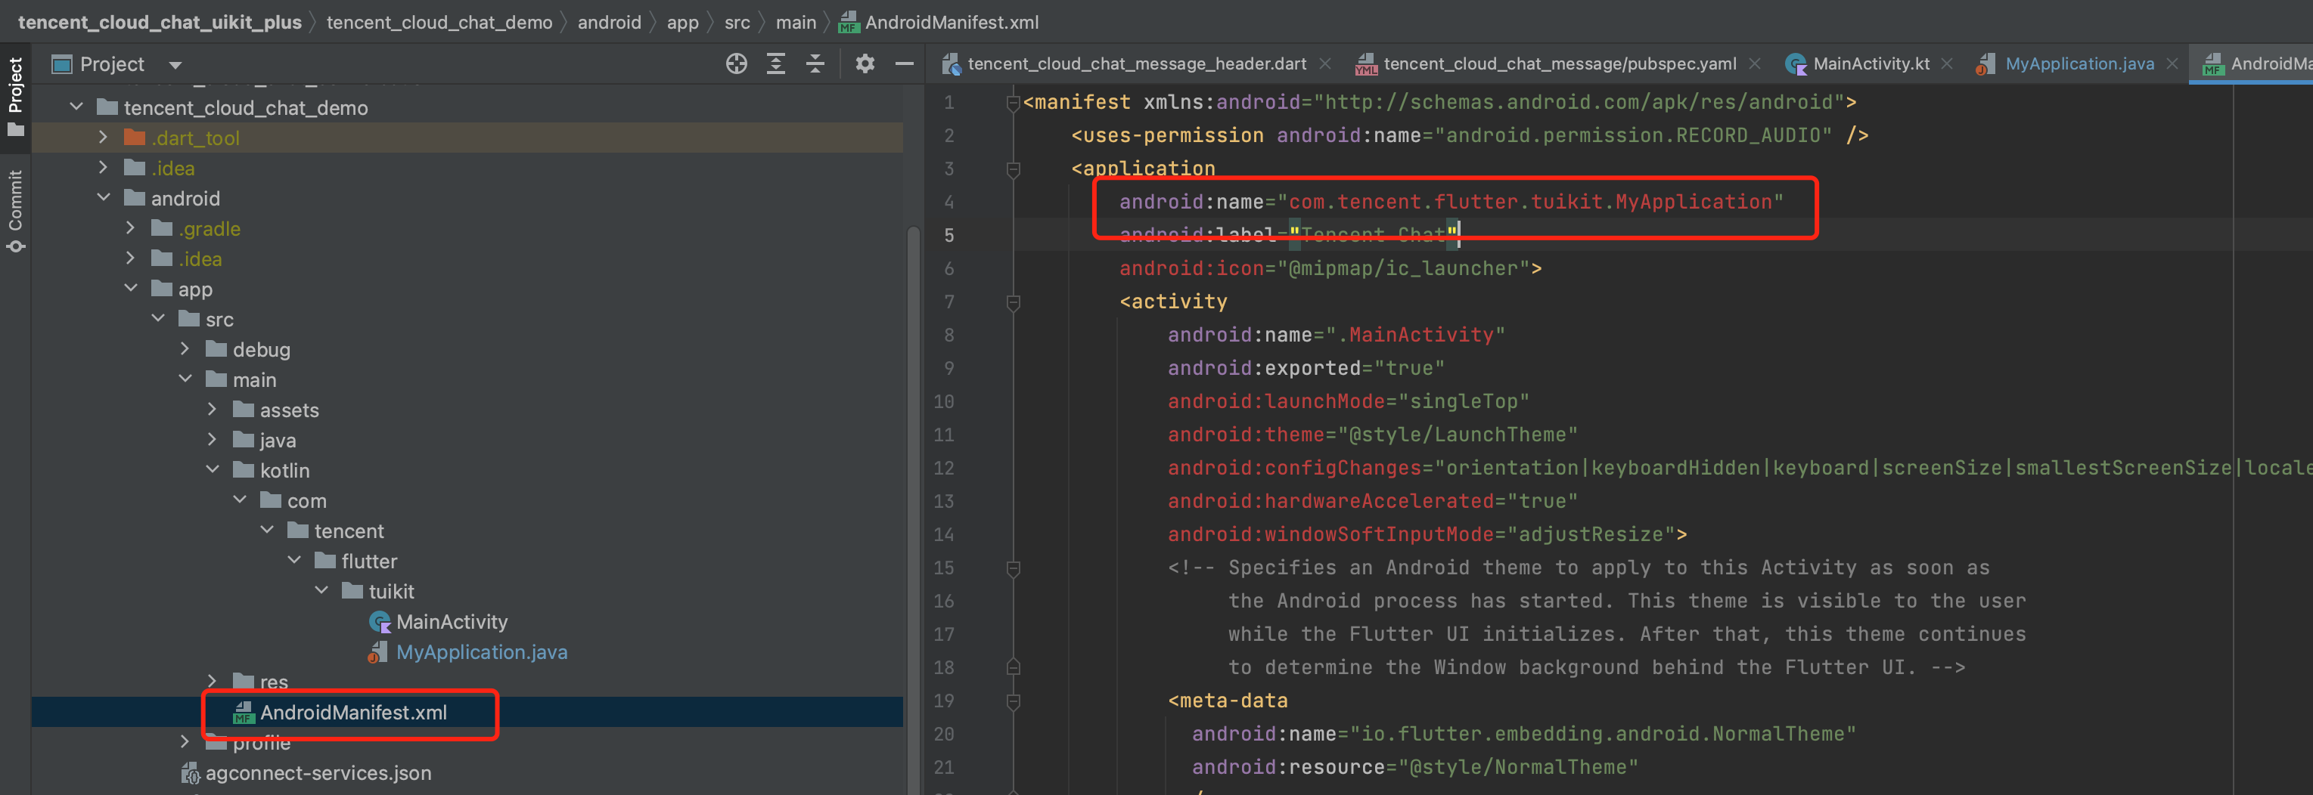
Task: Expand the .dart_tool folder
Action: click(x=104, y=138)
